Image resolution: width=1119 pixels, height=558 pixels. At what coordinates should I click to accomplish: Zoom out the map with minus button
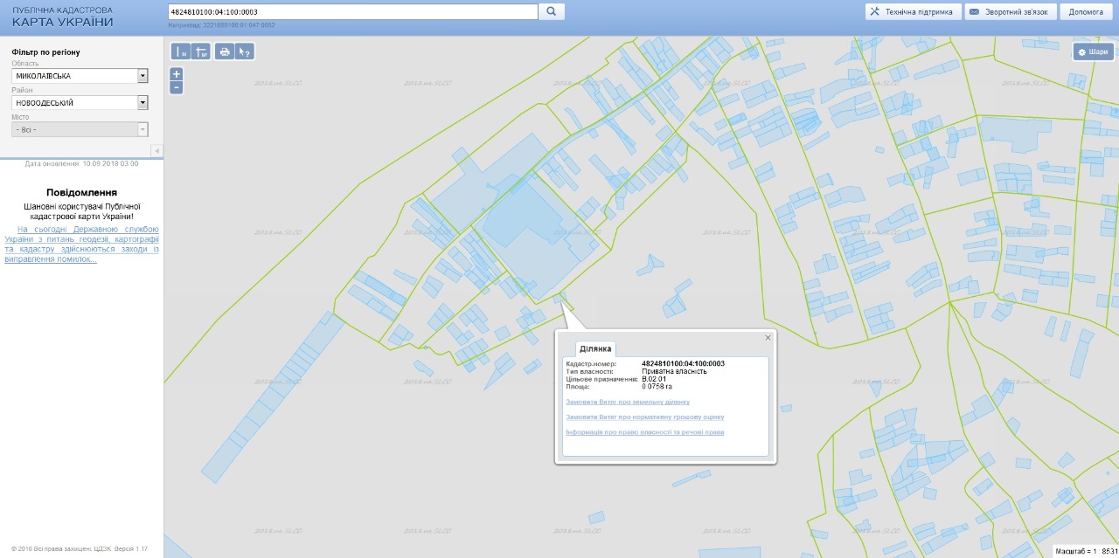coord(177,87)
